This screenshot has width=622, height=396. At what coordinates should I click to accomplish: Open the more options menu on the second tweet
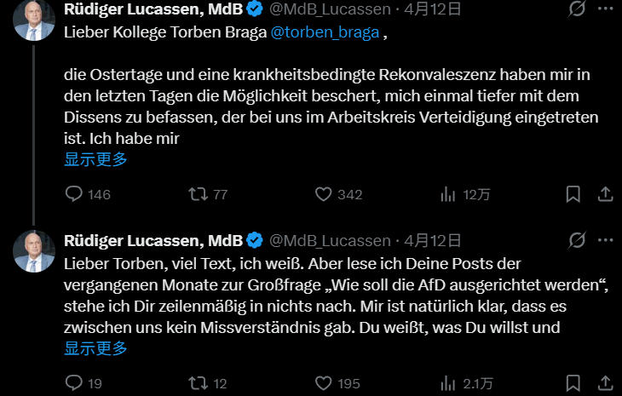coord(604,240)
